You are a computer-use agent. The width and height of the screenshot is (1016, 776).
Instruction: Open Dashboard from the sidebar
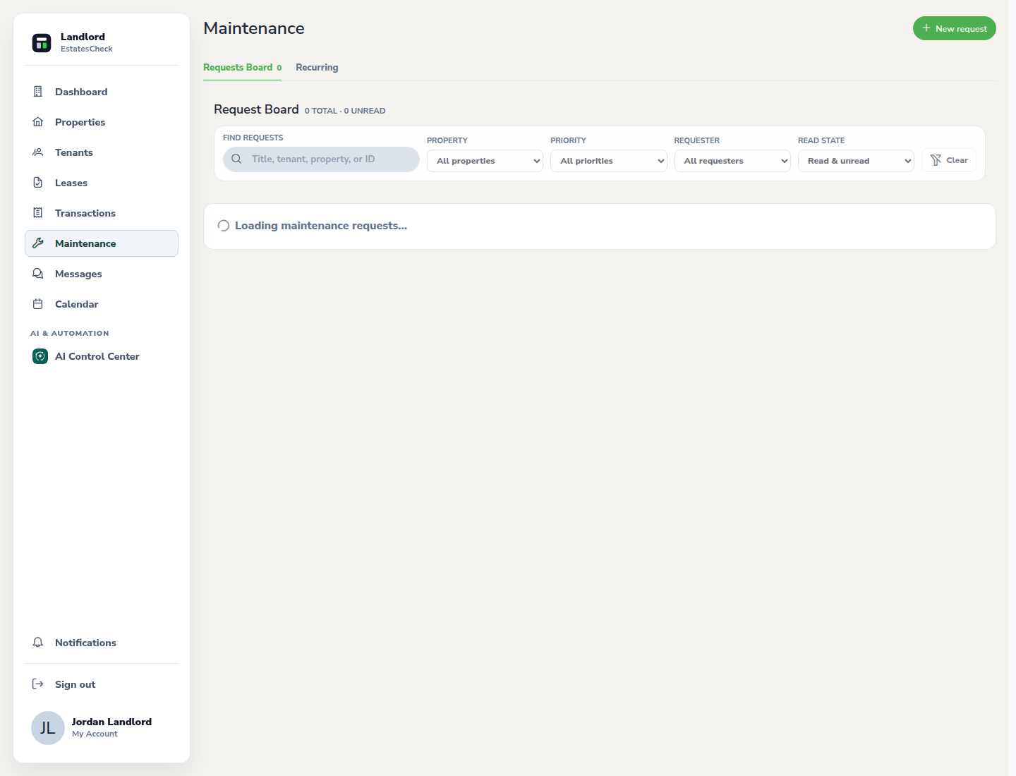click(102, 92)
